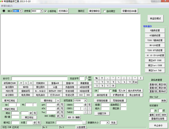This screenshot has height=129, width=169.
Task: Click 清健康值 button
Action: click(x=84, y=83)
